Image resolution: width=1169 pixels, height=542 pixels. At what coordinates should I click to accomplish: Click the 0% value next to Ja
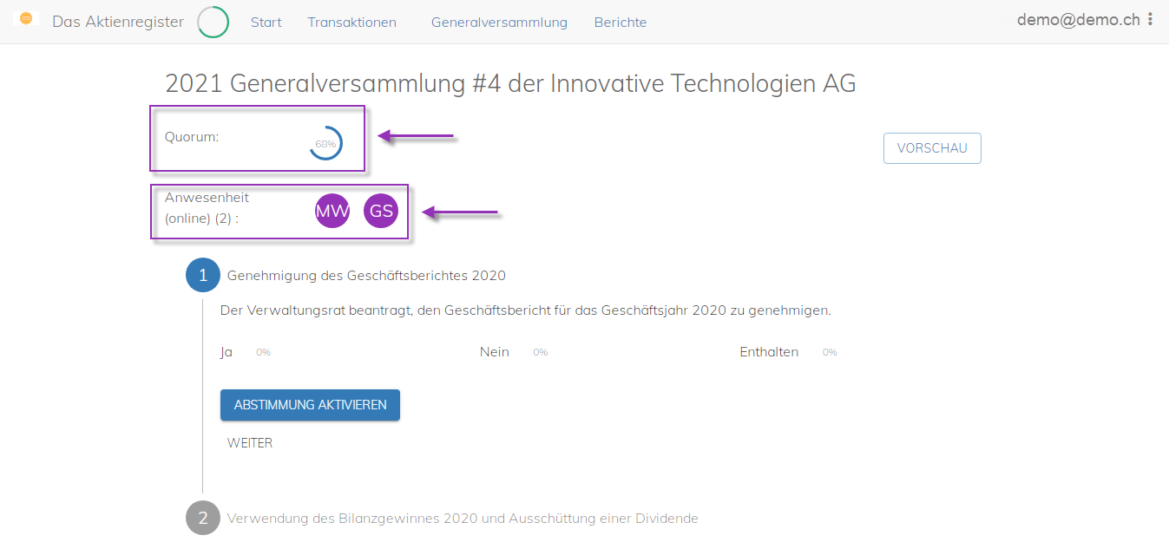[263, 352]
